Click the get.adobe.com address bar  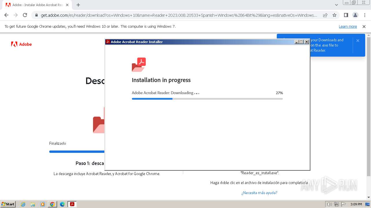point(179,15)
